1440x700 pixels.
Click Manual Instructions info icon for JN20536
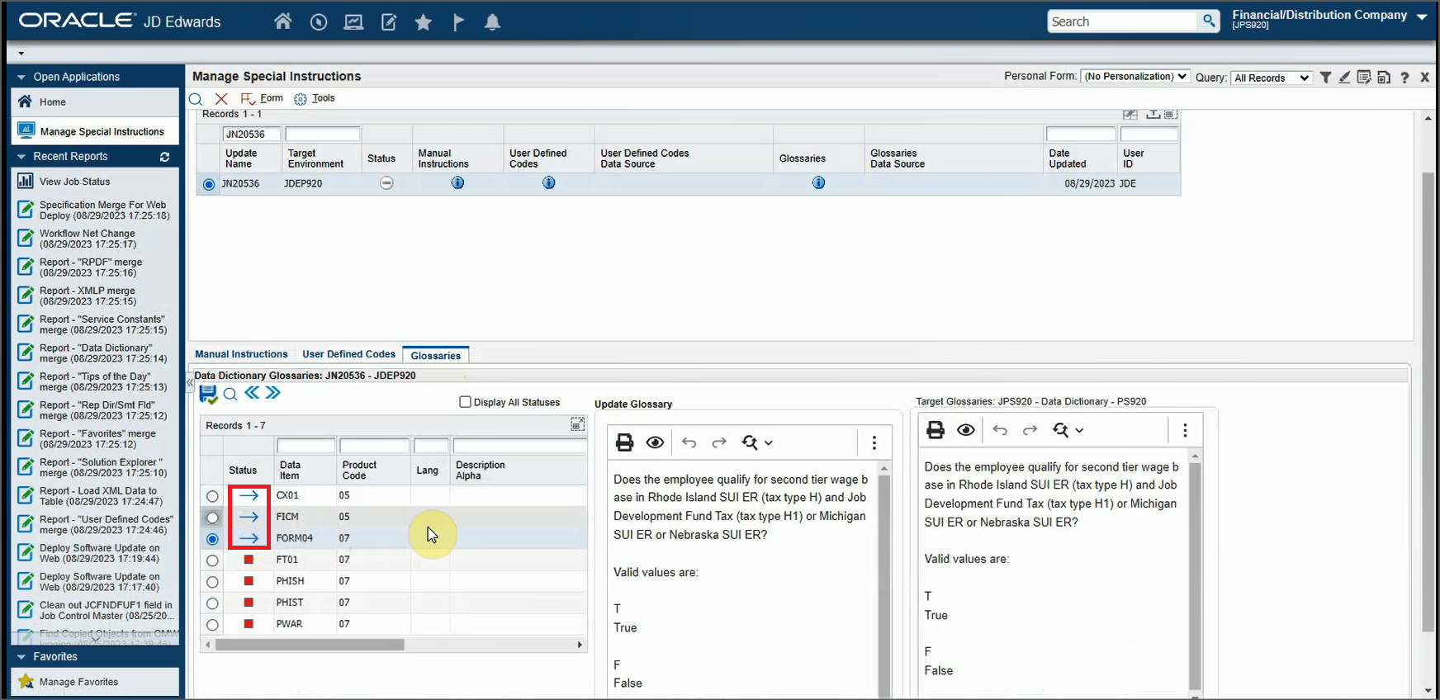coord(457,182)
